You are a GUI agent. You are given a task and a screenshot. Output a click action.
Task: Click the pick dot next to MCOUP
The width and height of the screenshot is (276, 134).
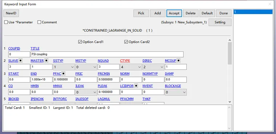(178, 60)
